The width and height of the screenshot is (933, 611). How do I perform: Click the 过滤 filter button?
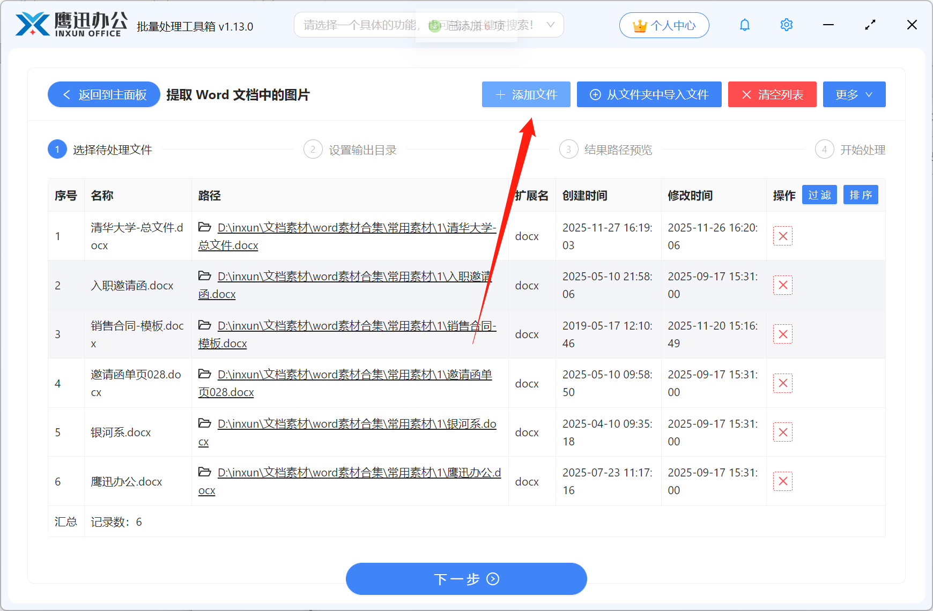[x=819, y=195]
